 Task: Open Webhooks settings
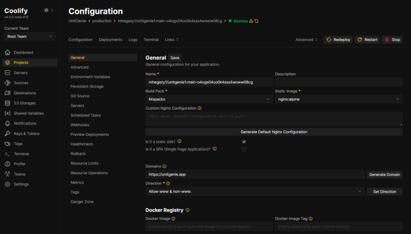pos(80,125)
